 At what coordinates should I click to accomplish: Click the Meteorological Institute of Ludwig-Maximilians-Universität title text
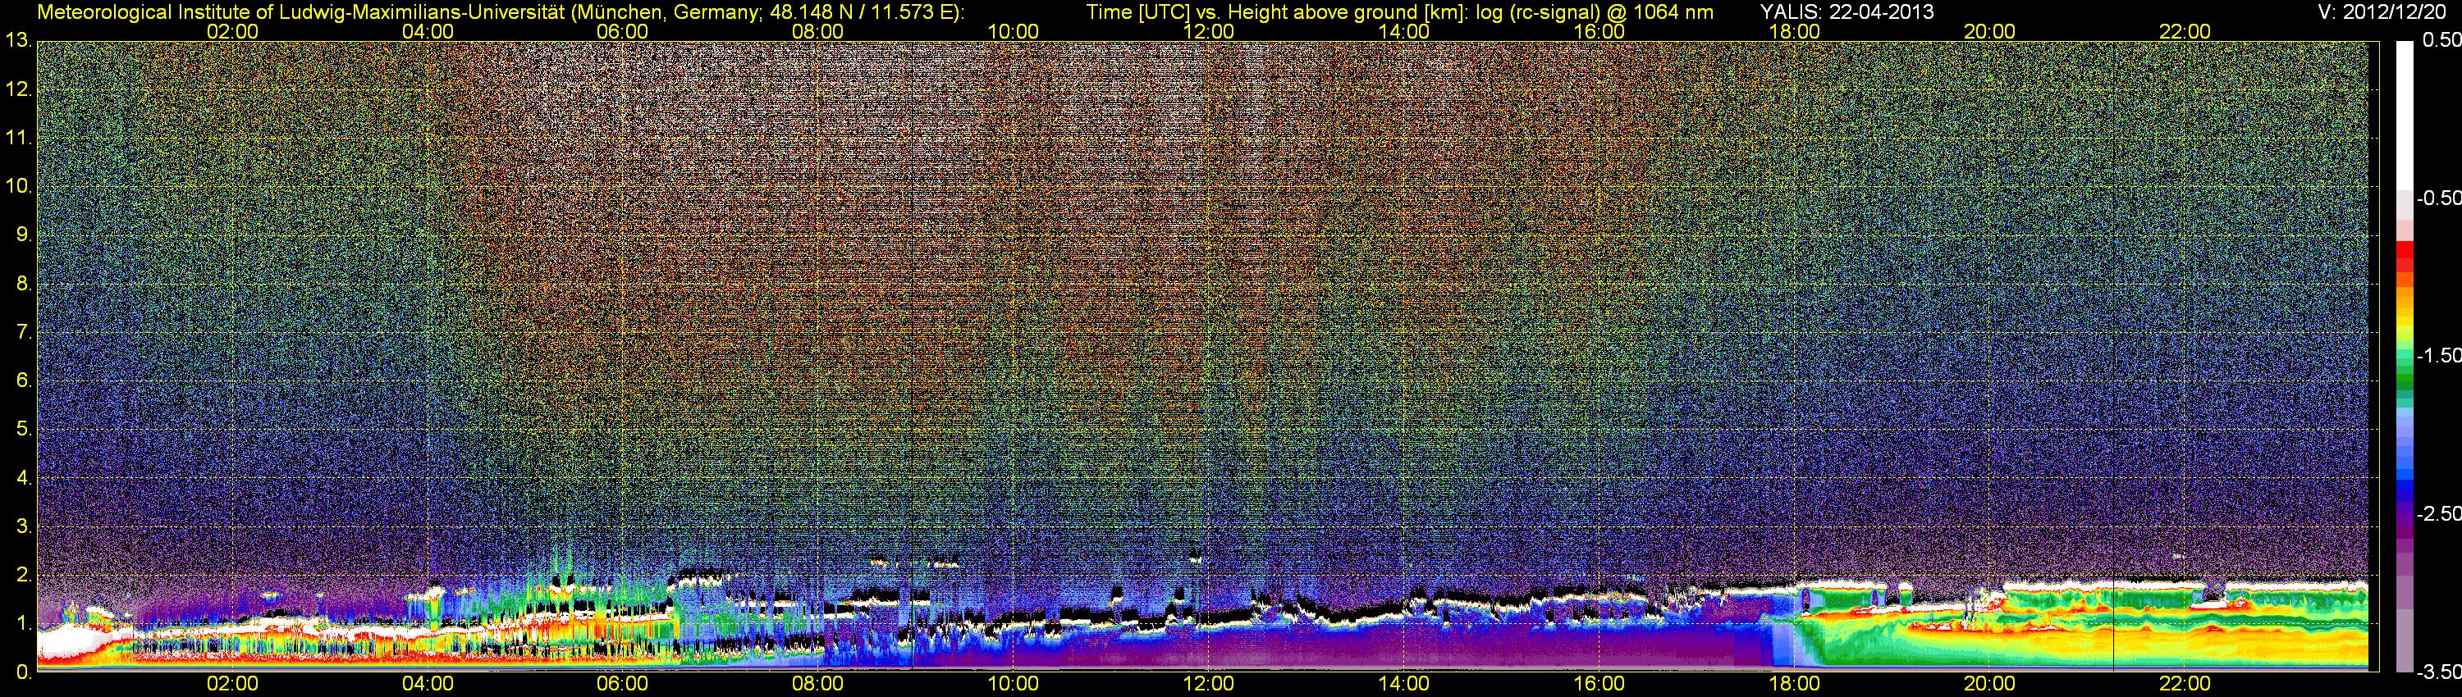pos(501,11)
